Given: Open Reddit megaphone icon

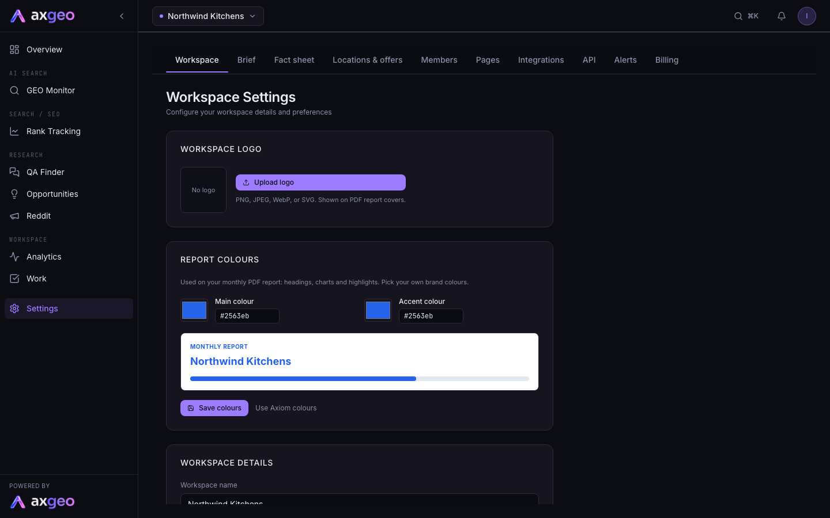Looking at the screenshot, I should pyautogui.click(x=14, y=216).
